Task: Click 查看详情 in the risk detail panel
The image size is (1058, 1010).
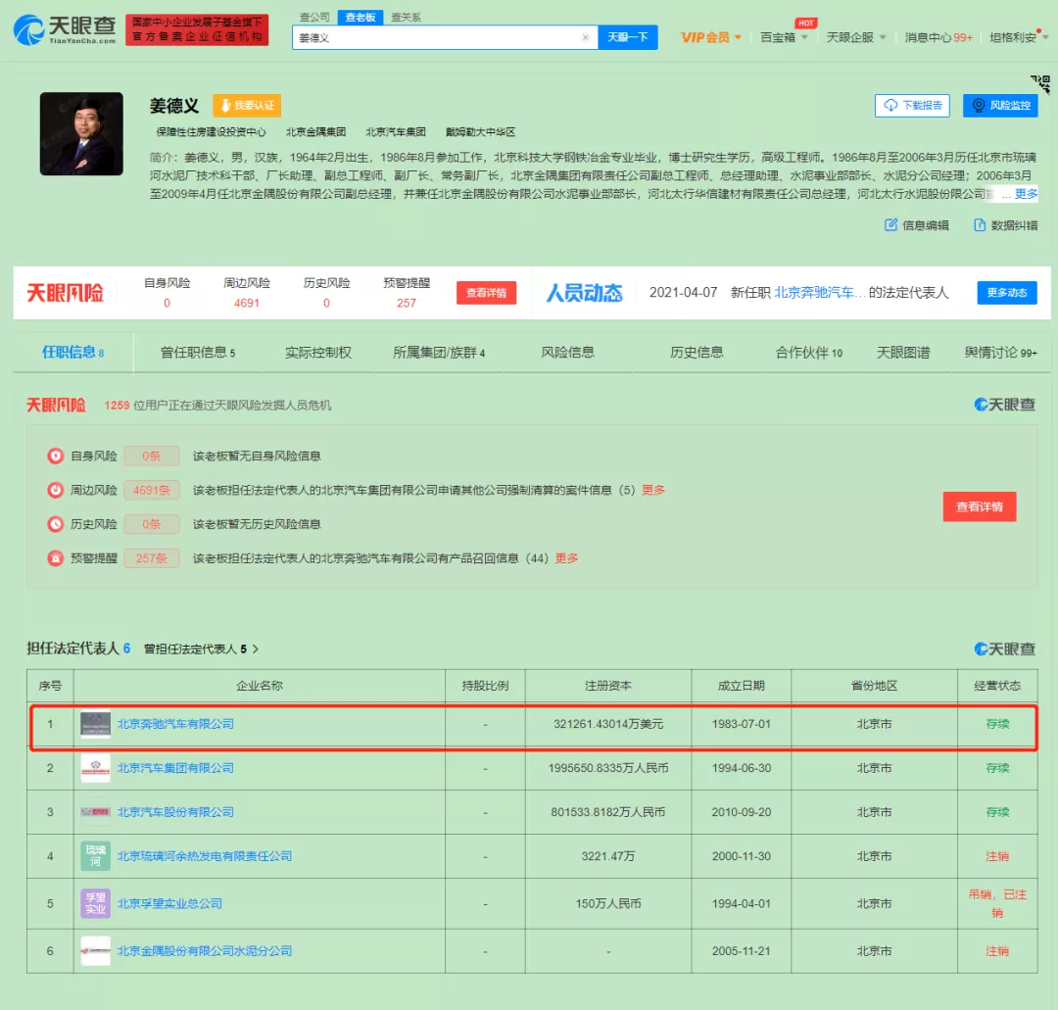Action: click(979, 506)
